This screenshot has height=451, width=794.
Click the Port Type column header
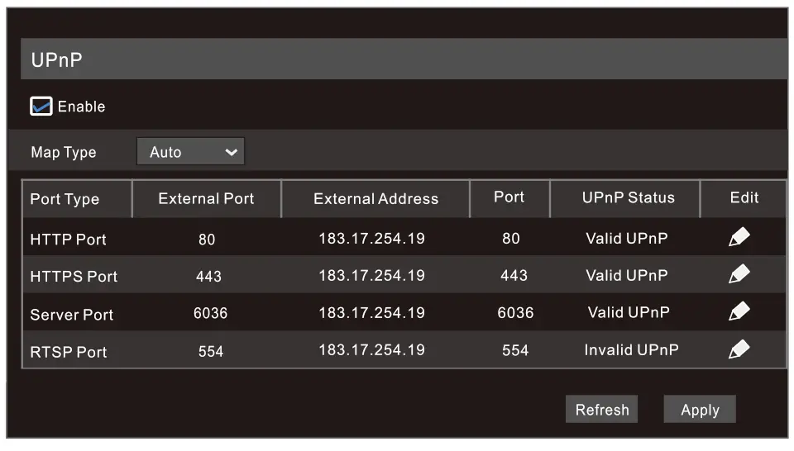point(65,199)
